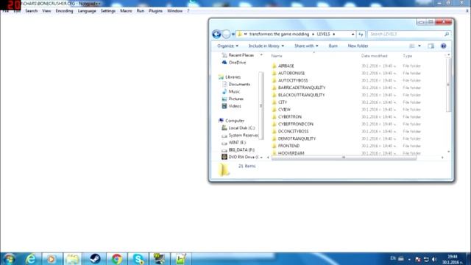The width and height of the screenshot is (471, 265).
Task: Open Internet Explorer from taskbar
Action: point(31,259)
